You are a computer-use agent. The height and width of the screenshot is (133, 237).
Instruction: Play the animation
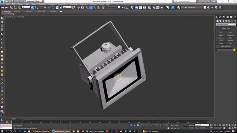pyautogui.click(x=217, y=125)
